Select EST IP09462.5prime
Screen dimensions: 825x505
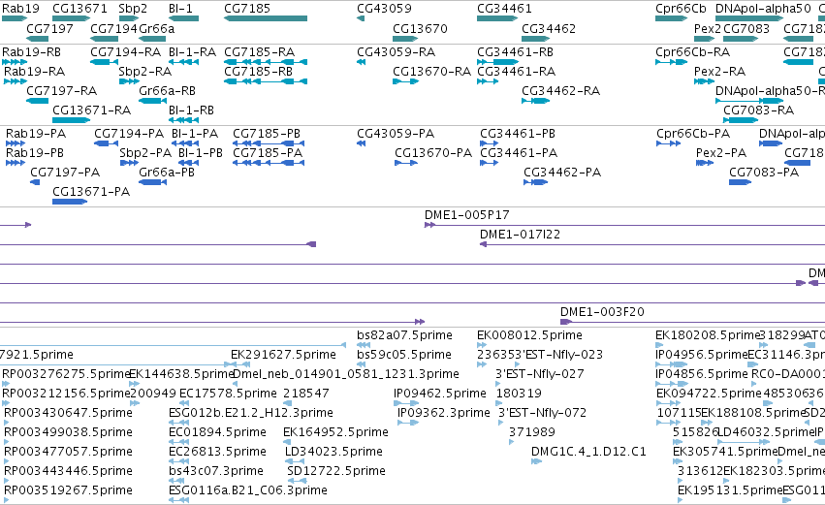pyautogui.click(x=439, y=394)
